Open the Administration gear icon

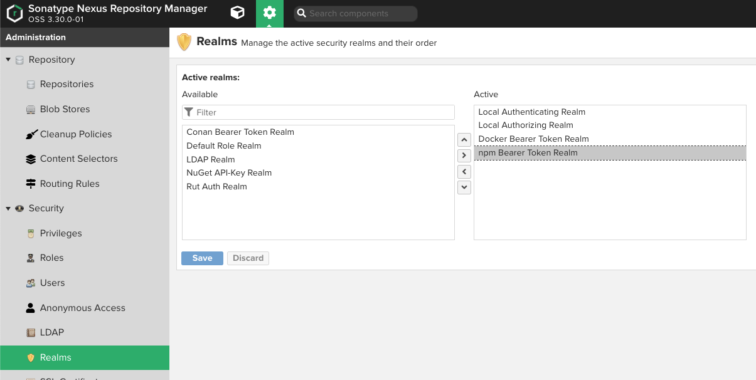click(x=269, y=13)
